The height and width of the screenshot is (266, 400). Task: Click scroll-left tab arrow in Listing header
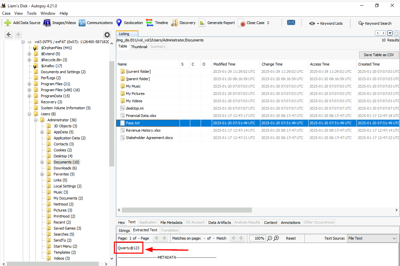(378, 33)
